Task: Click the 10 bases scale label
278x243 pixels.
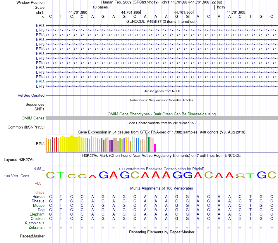Action: click(x=100, y=7)
